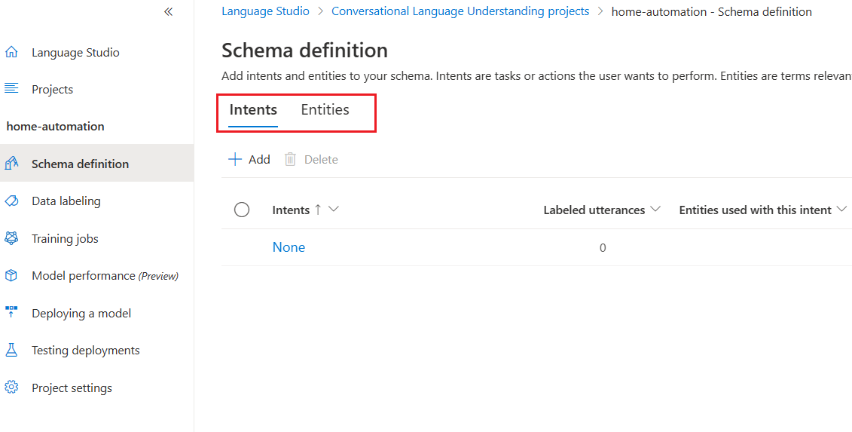Click the Data labeling tag icon

point(11,201)
